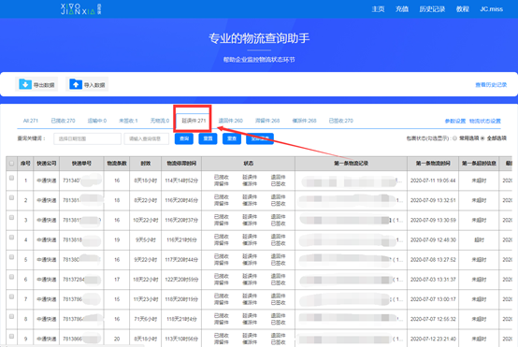Image resolution: width=518 pixels, height=347 pixels.
Task: Click the 时效 column header
Action: pyautogui.click(x=146, y=164)
